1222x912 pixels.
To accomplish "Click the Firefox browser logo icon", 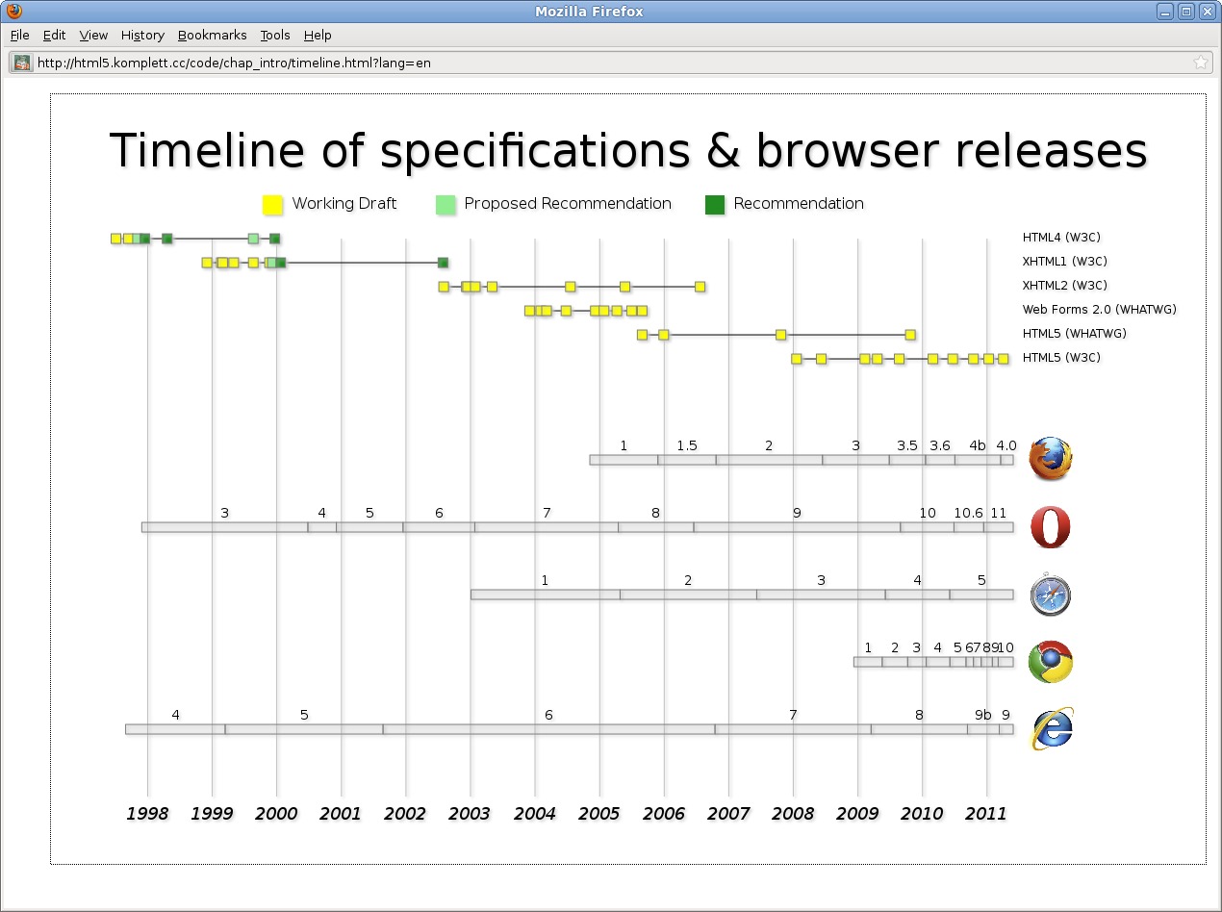I will pos(1050,459).
